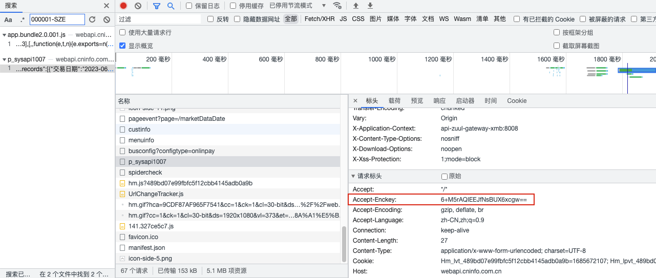Viewport: 656px width, 278px height.
Task: Refresh the search results
Action: 92,20
